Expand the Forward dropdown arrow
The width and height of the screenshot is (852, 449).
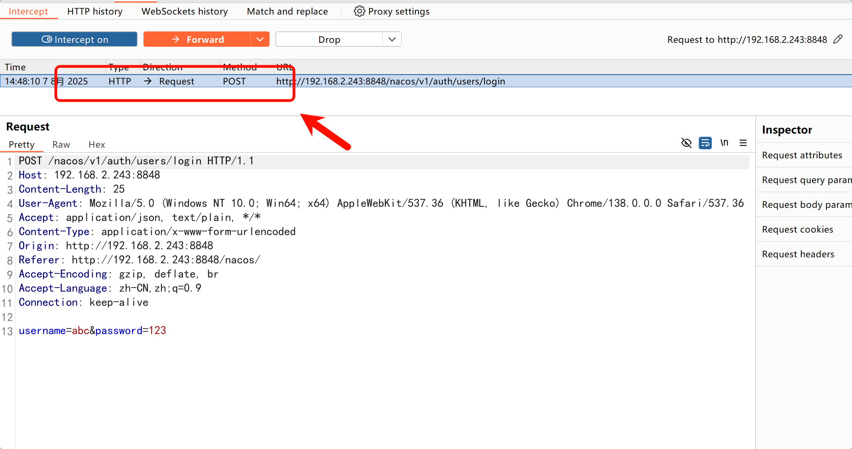[260, 39]
